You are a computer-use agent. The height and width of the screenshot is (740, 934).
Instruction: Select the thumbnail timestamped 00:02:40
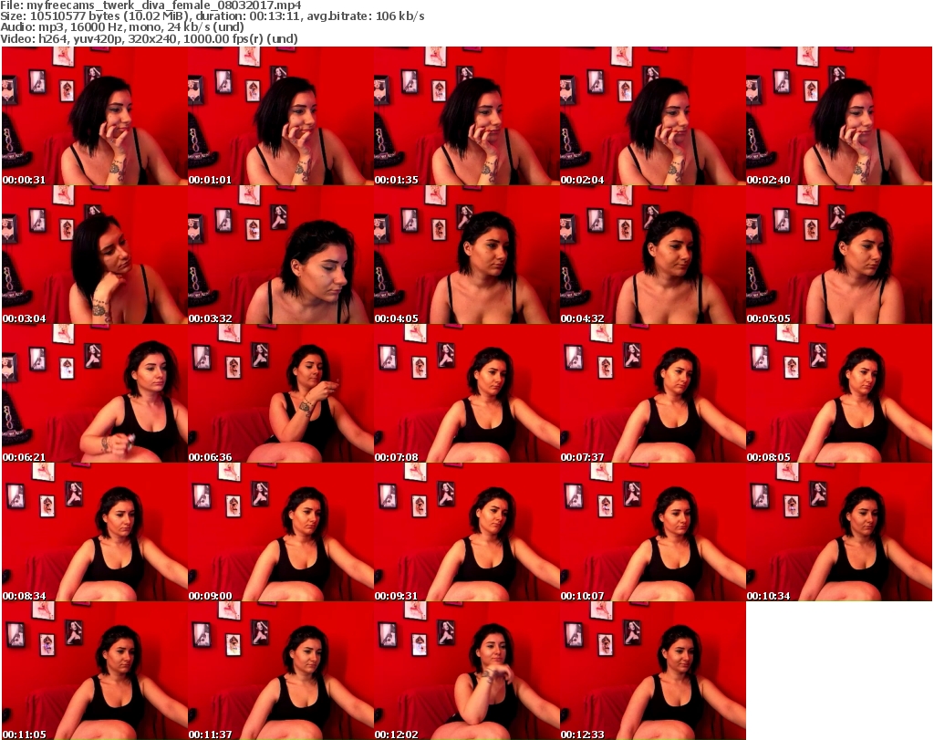coord(839,116)
